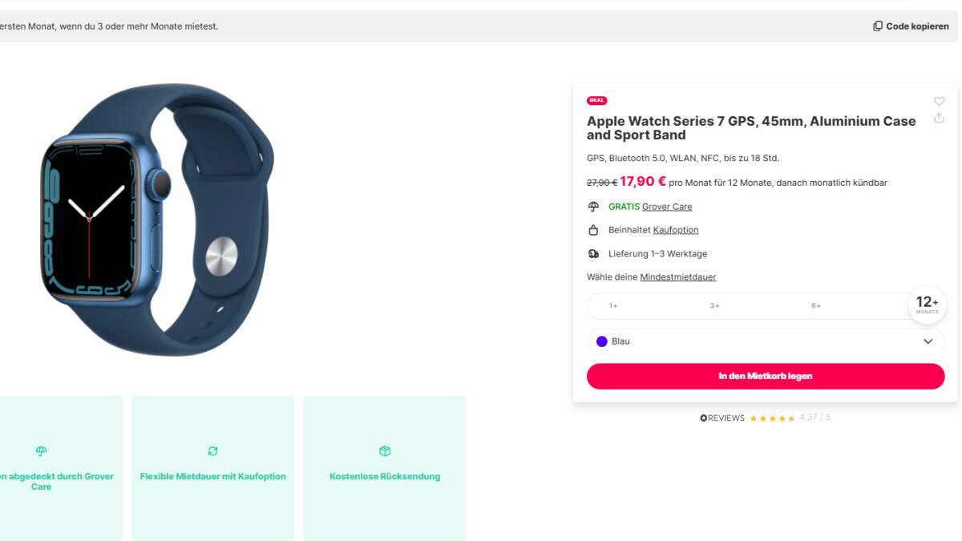Click the REVIEWS badge icon near the star rating
The width and height of the screenshot is (962, 541).
pyautogui.click(x=701, y=417)
